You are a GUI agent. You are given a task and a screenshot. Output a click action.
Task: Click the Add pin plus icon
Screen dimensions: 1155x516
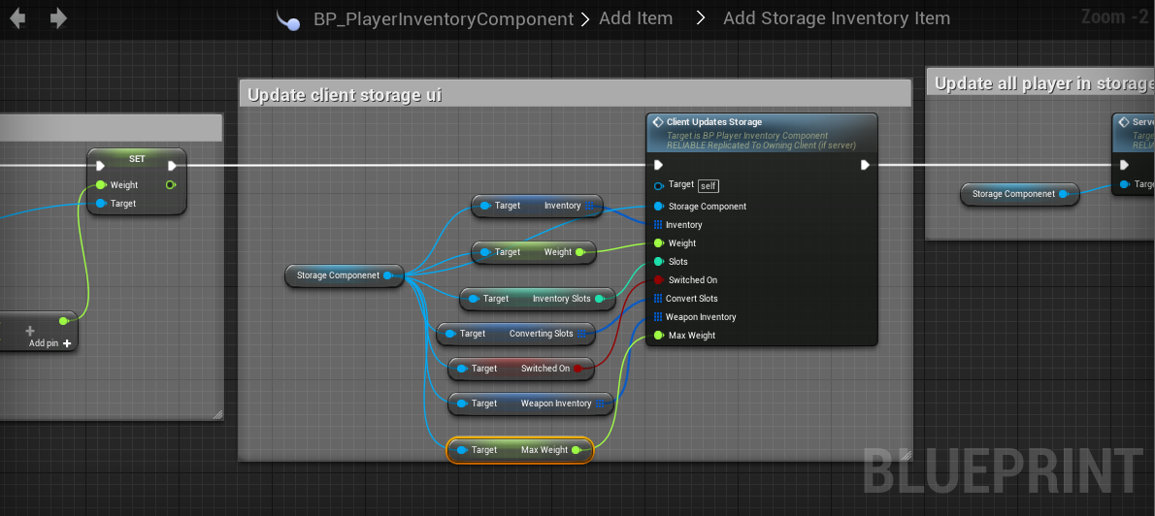pyautogui.click(x=67, y=343)
